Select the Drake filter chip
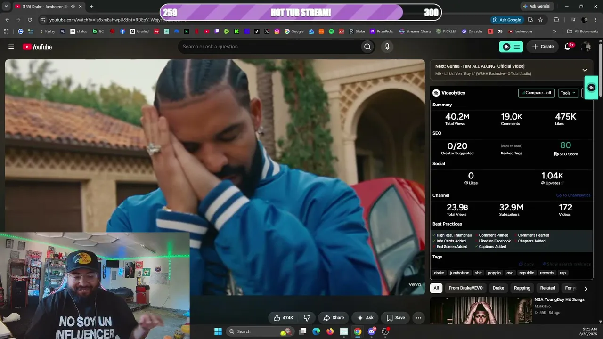 point(498,288)
